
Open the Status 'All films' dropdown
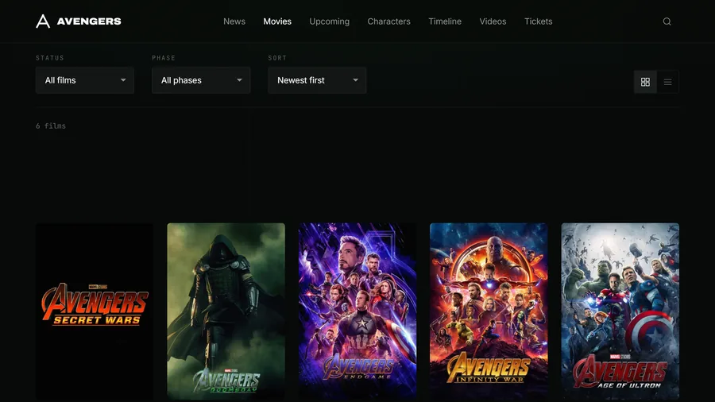pyautogui.click(x=85, y=80)
